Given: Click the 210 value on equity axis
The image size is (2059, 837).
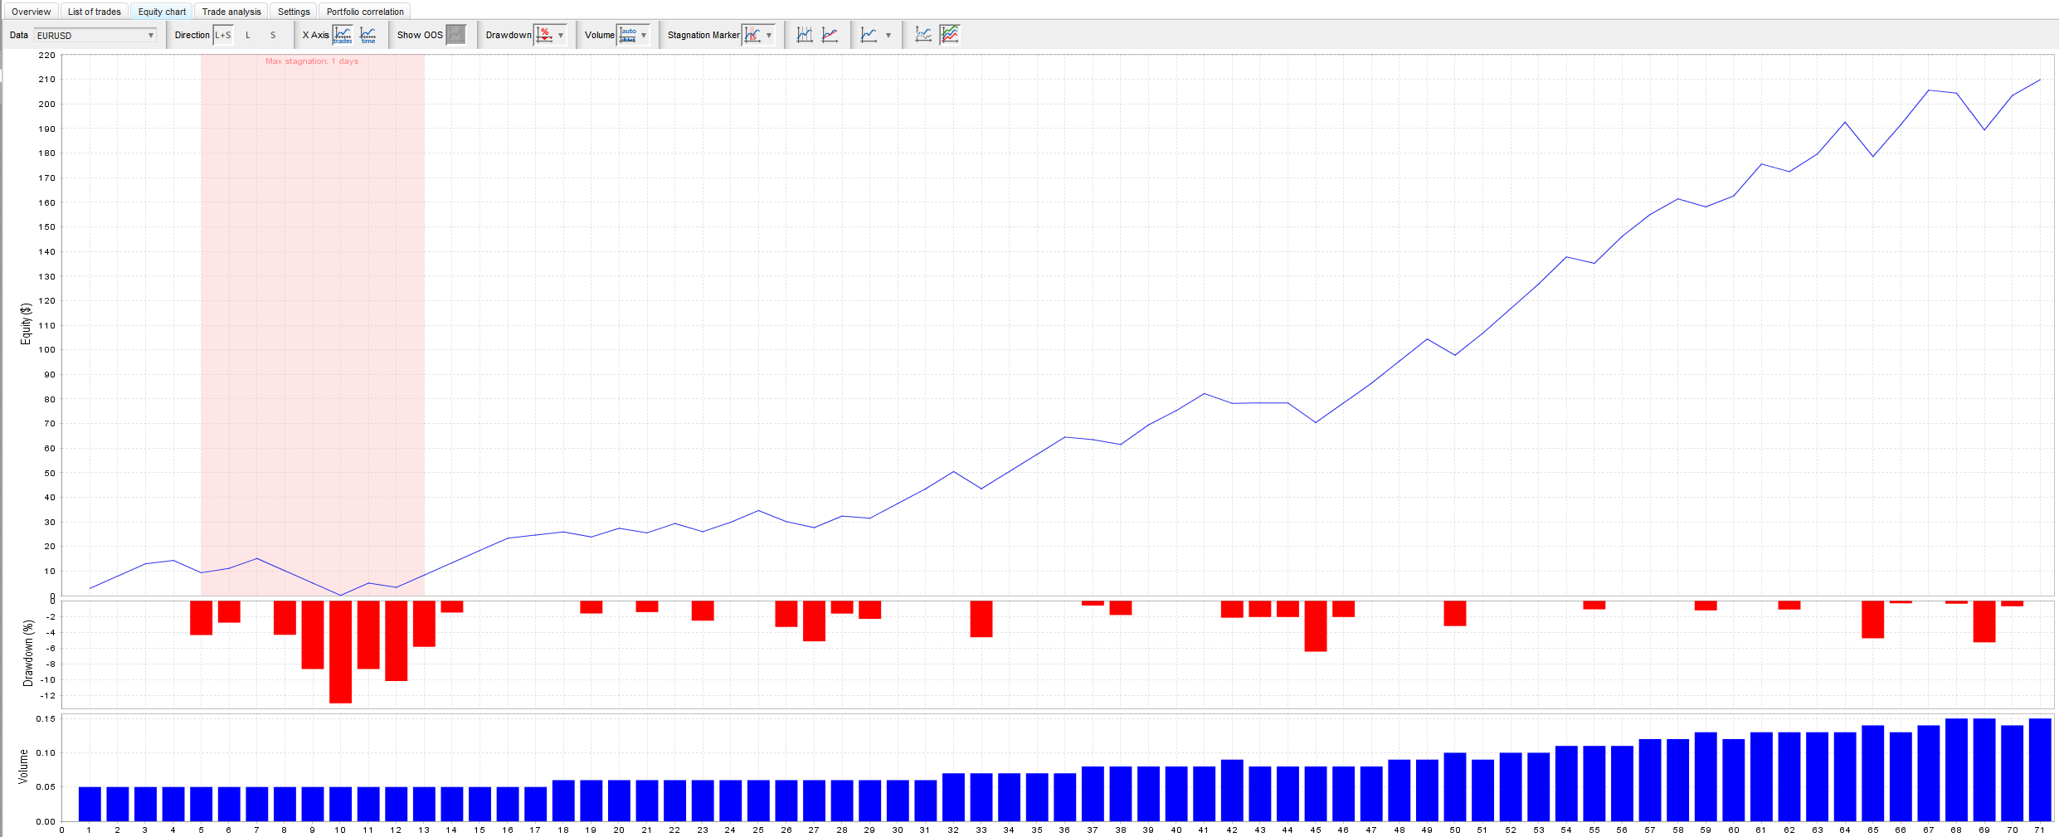Looking at the screenshot, I should pos(46,80).
